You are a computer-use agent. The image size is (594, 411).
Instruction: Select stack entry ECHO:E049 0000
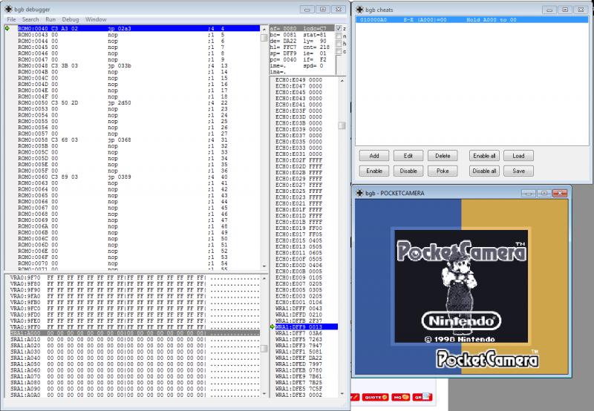tap(307, 80)
